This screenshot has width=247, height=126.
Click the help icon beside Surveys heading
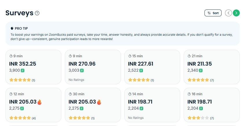pos(37,13)
